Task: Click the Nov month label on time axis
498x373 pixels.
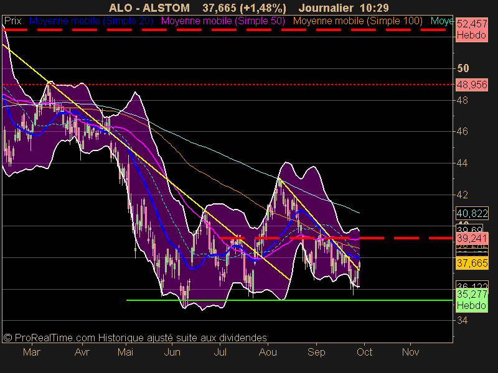Action: pos(410,352)
